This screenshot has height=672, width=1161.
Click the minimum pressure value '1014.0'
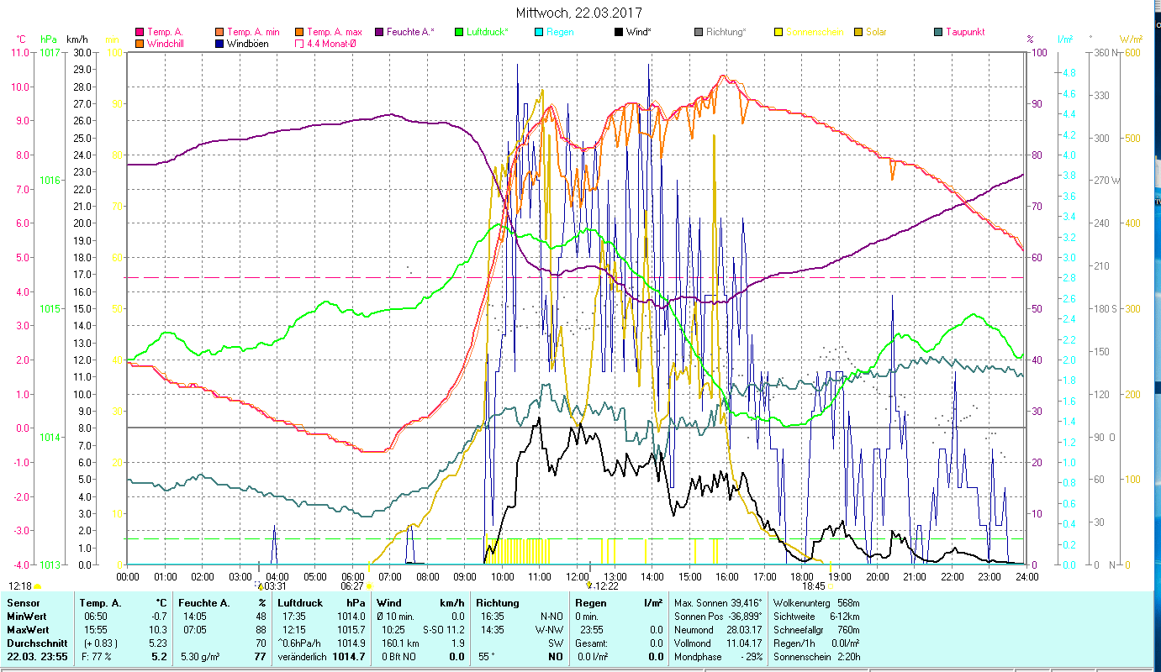click(352, 617)
